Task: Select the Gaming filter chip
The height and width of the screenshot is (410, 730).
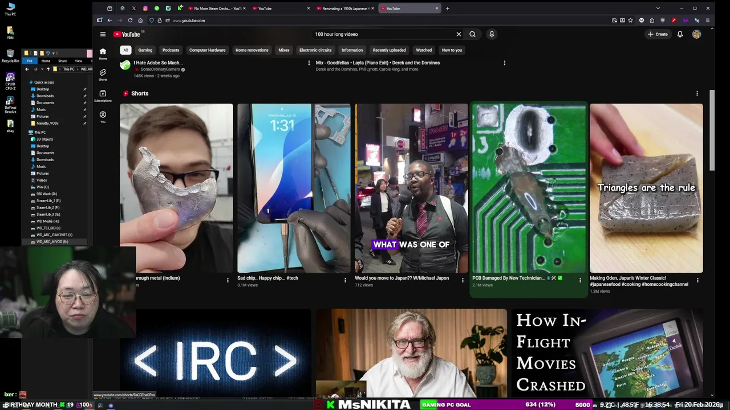Action: pos(145,50)
